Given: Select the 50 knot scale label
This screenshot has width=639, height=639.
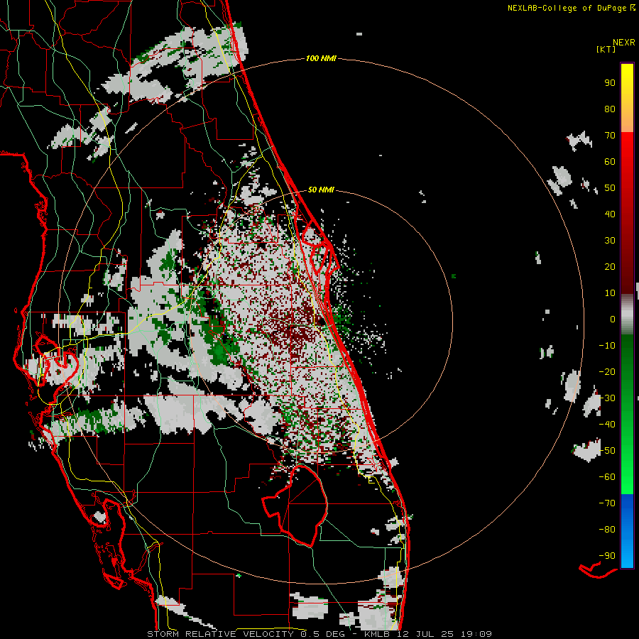Looking at the screenshot, I should pyautogui.click(x=610, y=188).
